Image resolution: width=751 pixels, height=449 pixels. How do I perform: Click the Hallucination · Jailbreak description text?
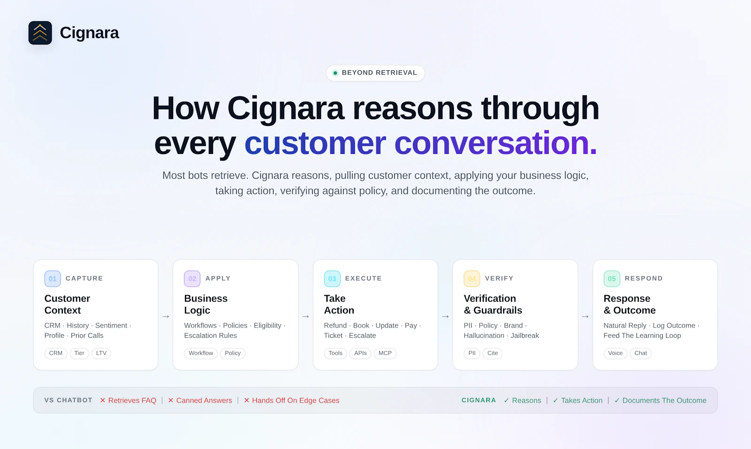[x=501, y=335]
